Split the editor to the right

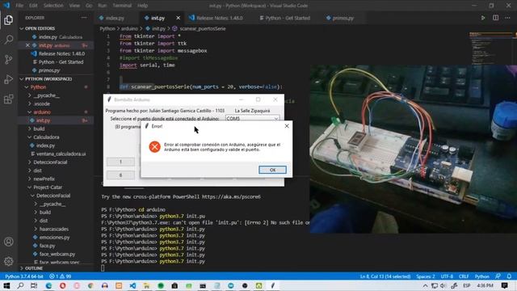pyautogui.click(x=495, y=18)
